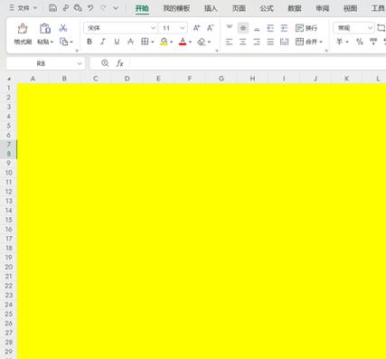Expand the currency symbol dropdown arrow
Screen dimensions: 386x359
347,42
